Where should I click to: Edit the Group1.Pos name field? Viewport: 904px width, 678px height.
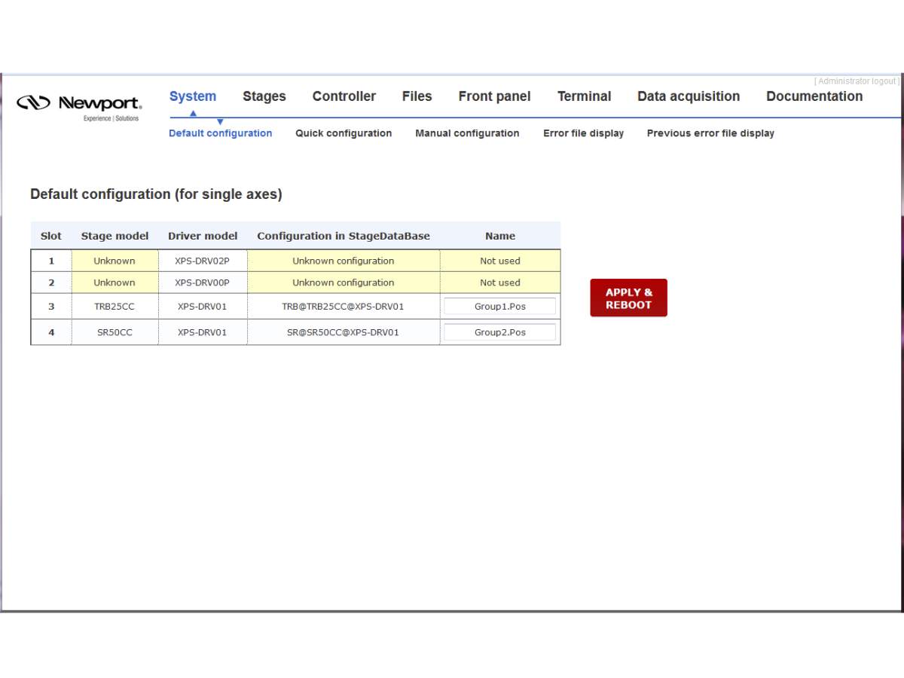[x=499, y=307]
